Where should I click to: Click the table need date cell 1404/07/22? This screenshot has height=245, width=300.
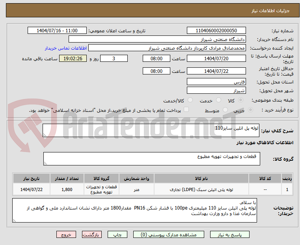coord(32,189)
